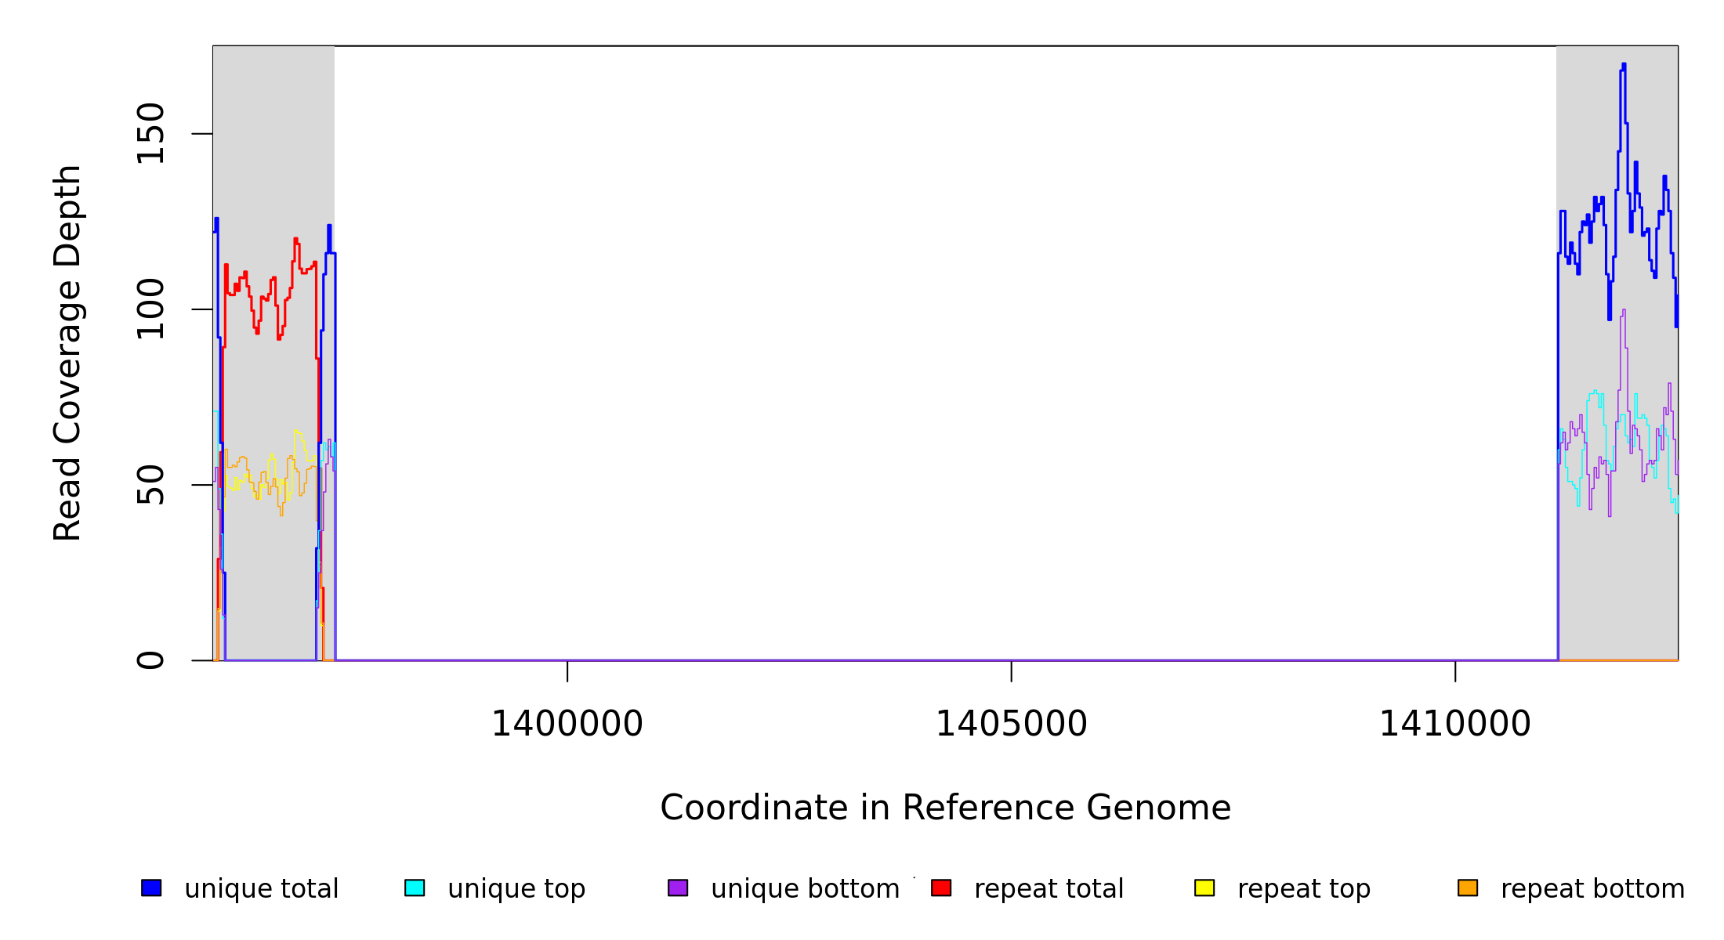The image size is (1724, 940).
Task: Click the 100 y-axis tick label
Action: [x=150, y=309]
